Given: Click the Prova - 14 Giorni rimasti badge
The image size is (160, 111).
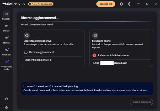Looking at the screenshot, I should (41, 4).
